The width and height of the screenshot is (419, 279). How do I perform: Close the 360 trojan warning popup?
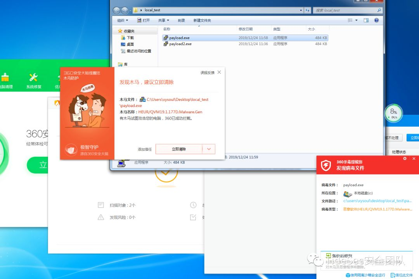point(219,72)
